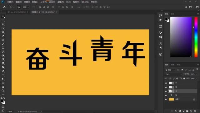
Task: Expand the layer opacity dropdown
Action: click(196, 74)
